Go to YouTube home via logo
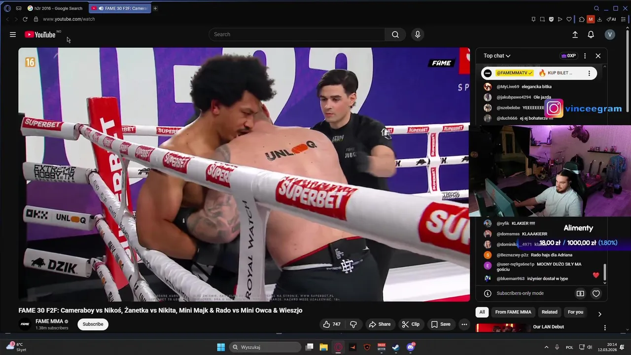Viewport: 631px width, 355px height. click(40, 35)
